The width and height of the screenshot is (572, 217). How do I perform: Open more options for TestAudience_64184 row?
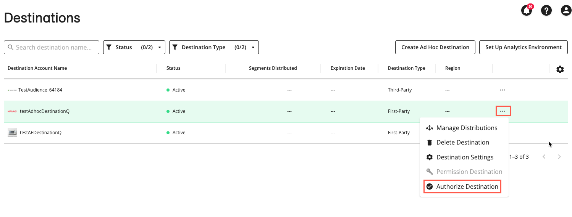(503, 90)
